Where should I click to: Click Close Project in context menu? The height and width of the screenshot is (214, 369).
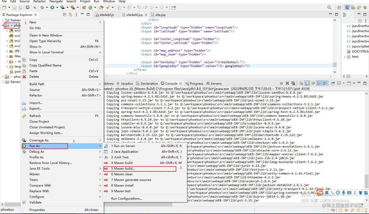click(x=62, y=122)
